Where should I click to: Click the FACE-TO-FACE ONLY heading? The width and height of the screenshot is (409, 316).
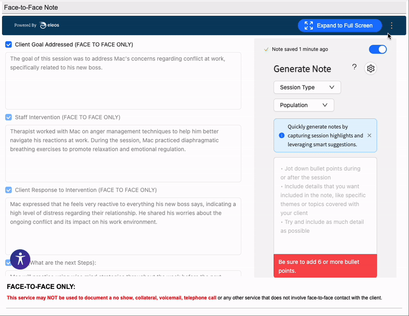41,286
